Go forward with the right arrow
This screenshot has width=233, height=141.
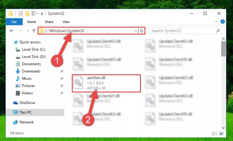[21, 31]
